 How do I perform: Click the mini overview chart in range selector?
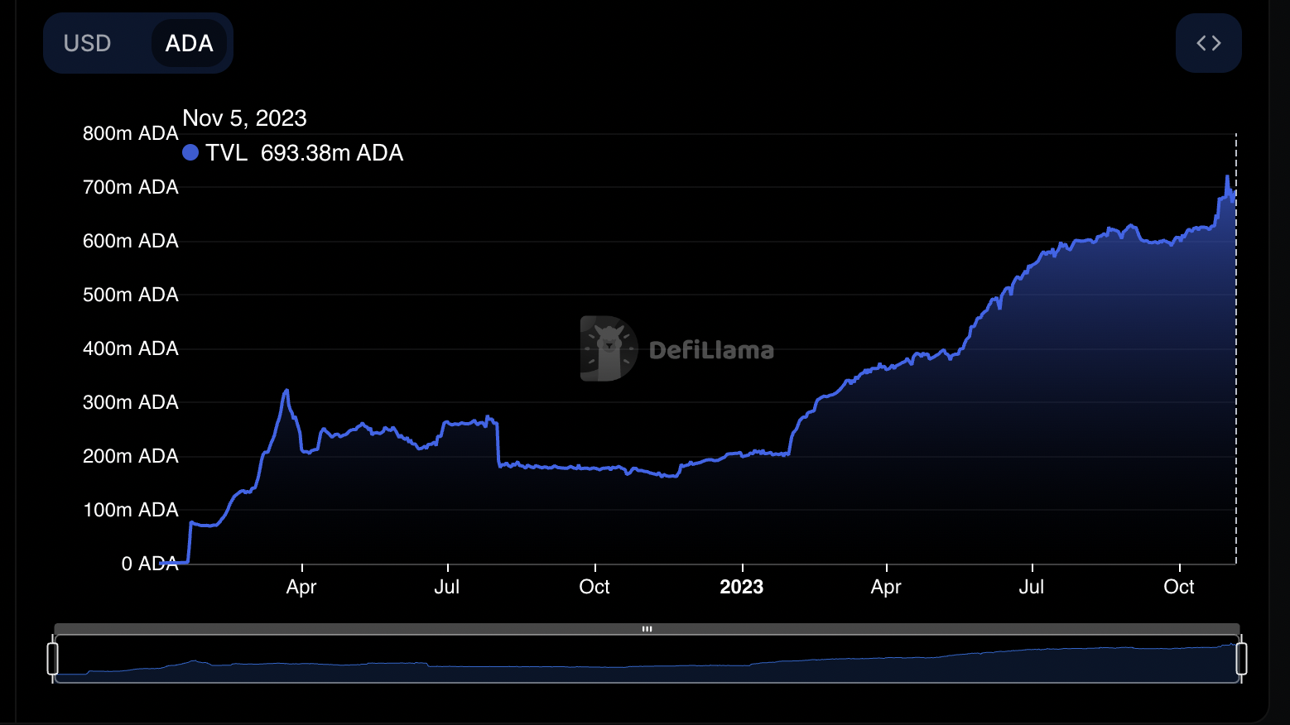pos(646,662)
